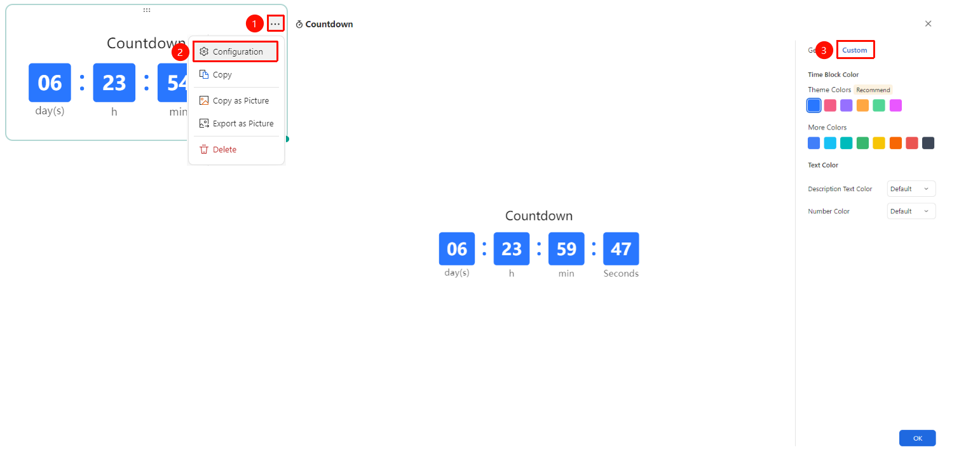Click the More Colors label
973x473 pixels.
click(x=827, y=128)
